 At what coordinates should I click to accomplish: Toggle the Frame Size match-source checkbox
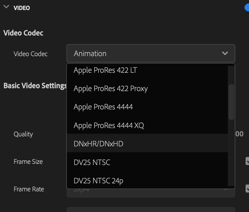pyautogui.click(x=247, y=161)
